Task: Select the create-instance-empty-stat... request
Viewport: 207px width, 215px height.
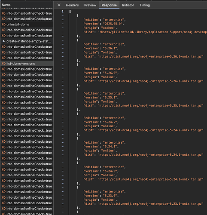Action: 27,41
